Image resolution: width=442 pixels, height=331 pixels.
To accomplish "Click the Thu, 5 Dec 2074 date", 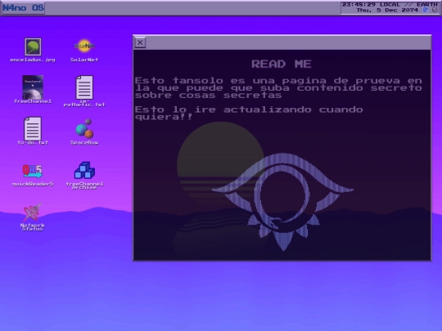I will point(387,10).
